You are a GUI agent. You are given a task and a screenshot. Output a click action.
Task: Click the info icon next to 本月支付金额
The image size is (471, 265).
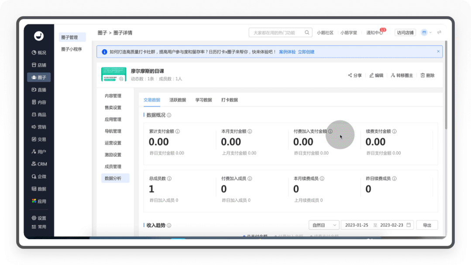250,131
